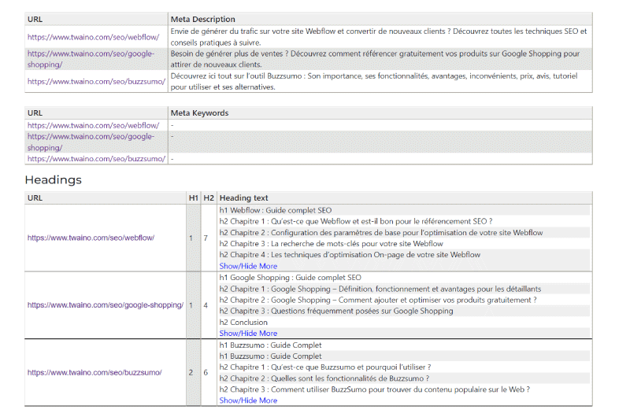Click Show/Hide More under Webflow headings
Viewport: 630px width, 417px height.
coord(248,266)
